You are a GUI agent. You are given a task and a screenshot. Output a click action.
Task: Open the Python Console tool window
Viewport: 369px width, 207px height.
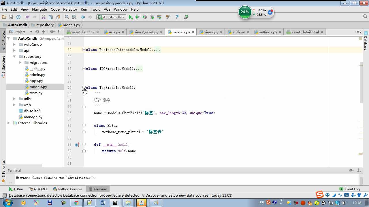(68, 189)
